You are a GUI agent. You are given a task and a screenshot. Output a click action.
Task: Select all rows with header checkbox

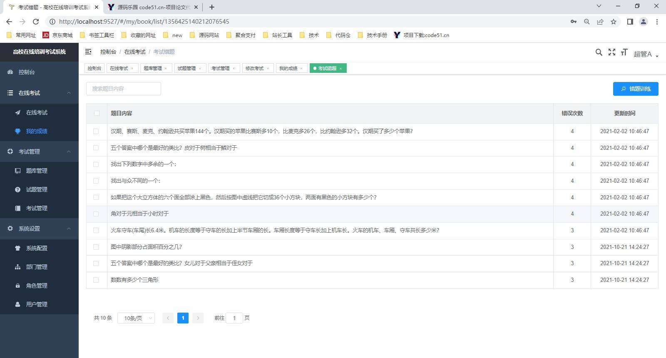pos(97,113)
